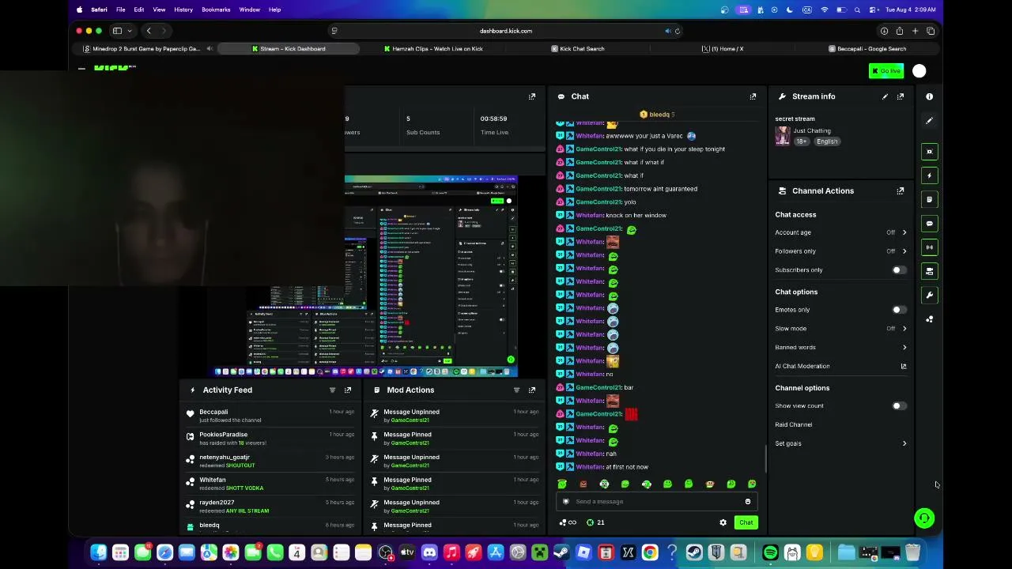Open the History menu

183,9
